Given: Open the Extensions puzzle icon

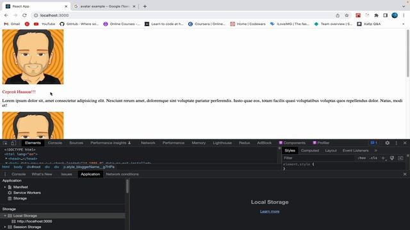Looking at the screenshot, I should [376, 15].
